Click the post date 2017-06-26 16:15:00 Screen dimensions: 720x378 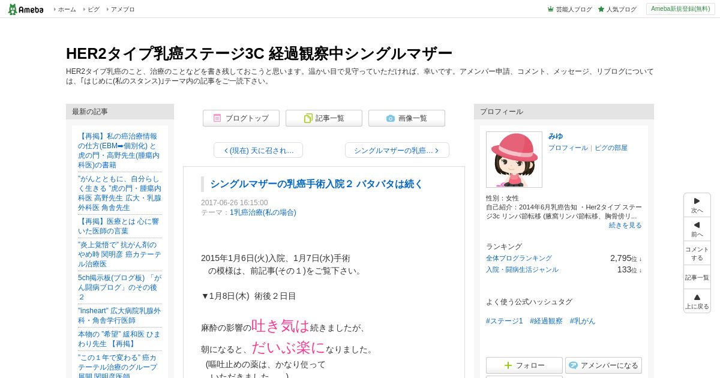[235, 203]
